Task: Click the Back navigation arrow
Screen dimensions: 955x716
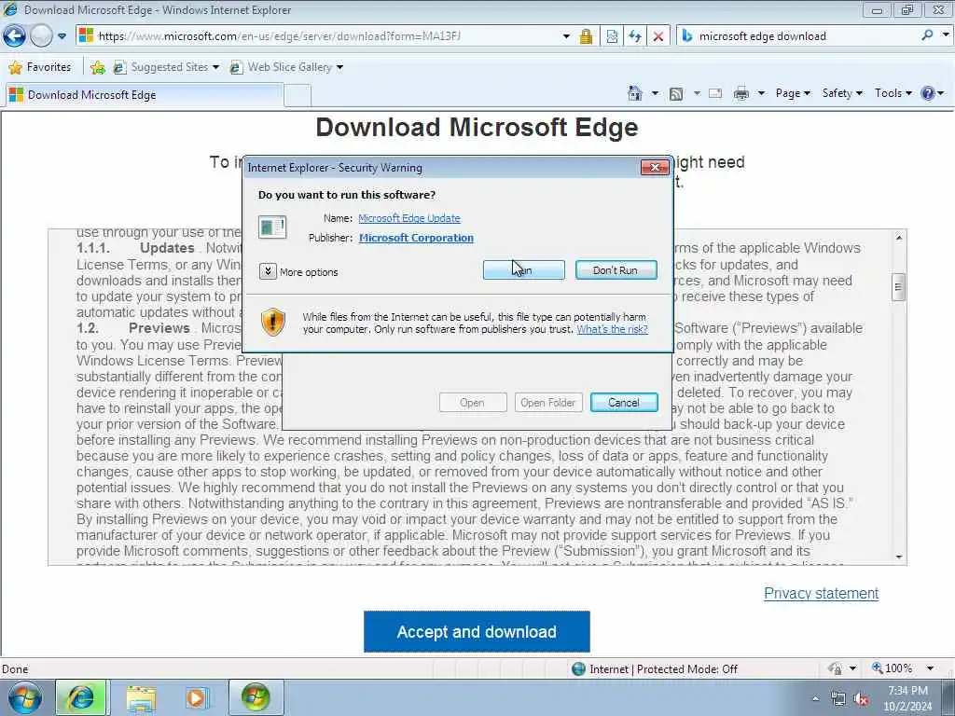Action: click(x=14, y=36)
